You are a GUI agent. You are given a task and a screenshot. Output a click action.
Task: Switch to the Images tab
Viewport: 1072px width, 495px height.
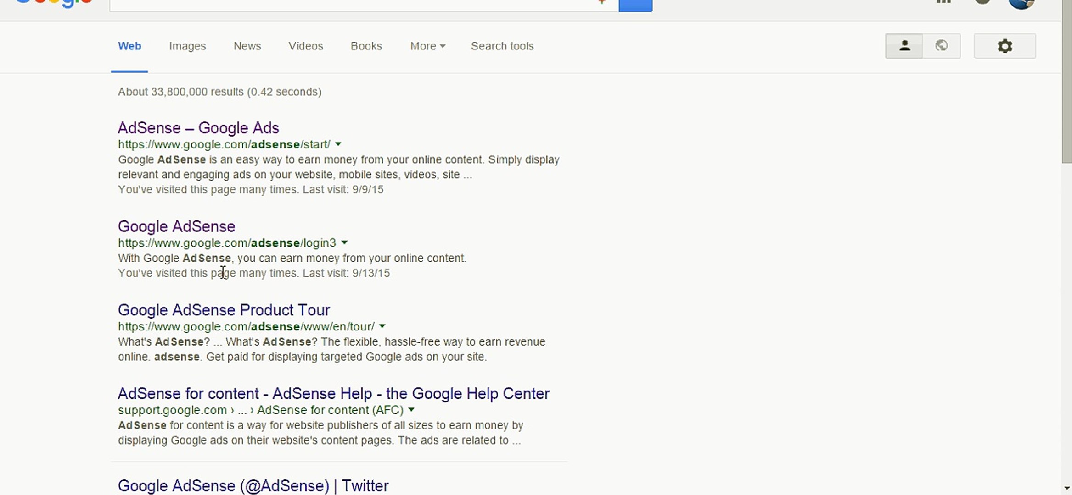coord(187,46)
